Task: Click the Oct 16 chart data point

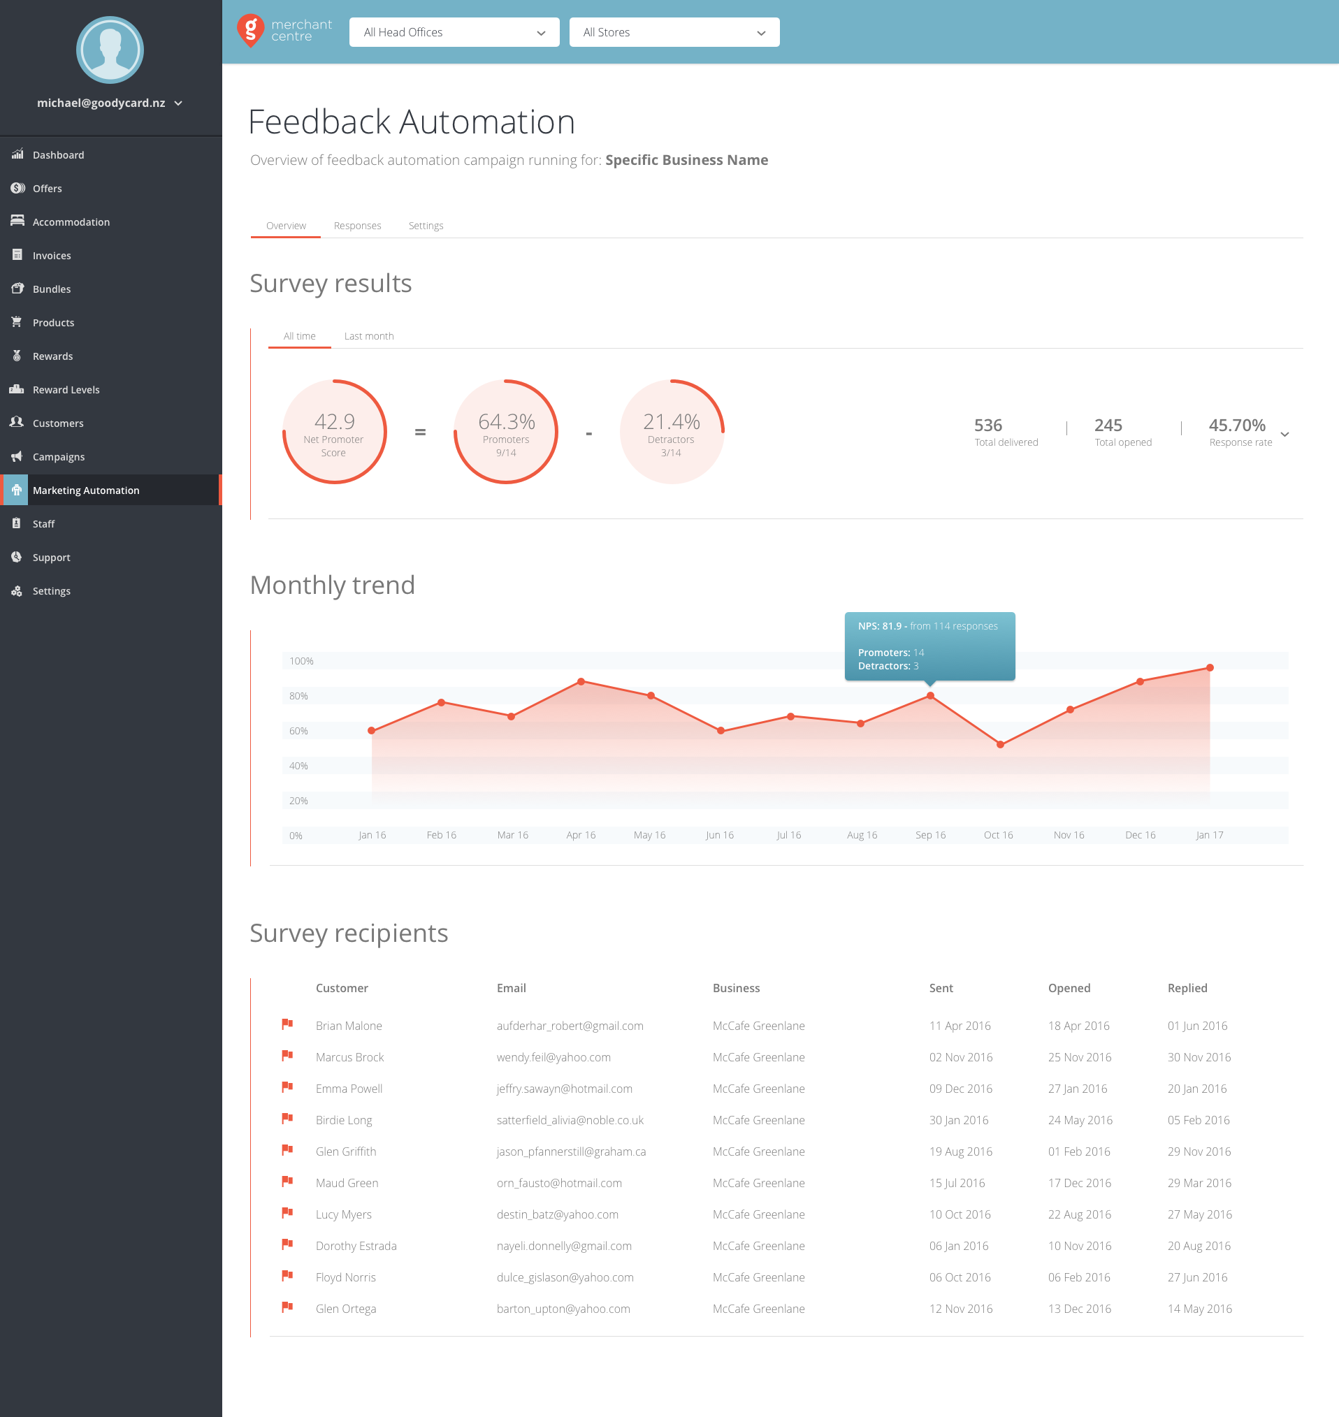Action: [1000, 744]
